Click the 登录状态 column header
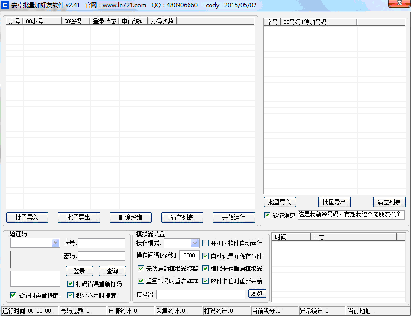This screenshot has width=411, height=316. (x=105, y=21)
